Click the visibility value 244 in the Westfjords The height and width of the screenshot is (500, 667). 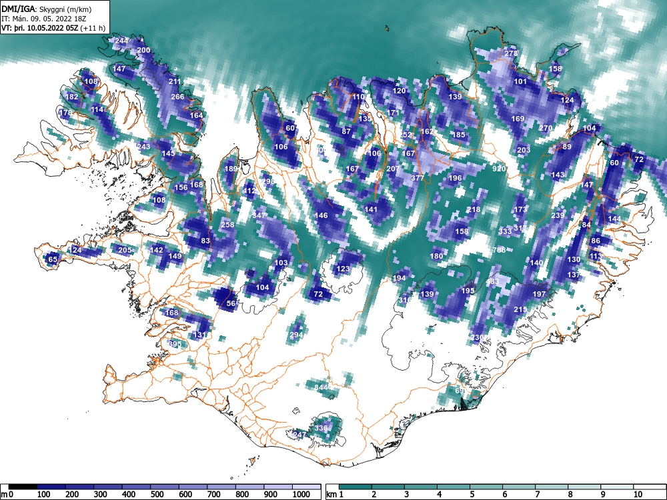(121, 41)
